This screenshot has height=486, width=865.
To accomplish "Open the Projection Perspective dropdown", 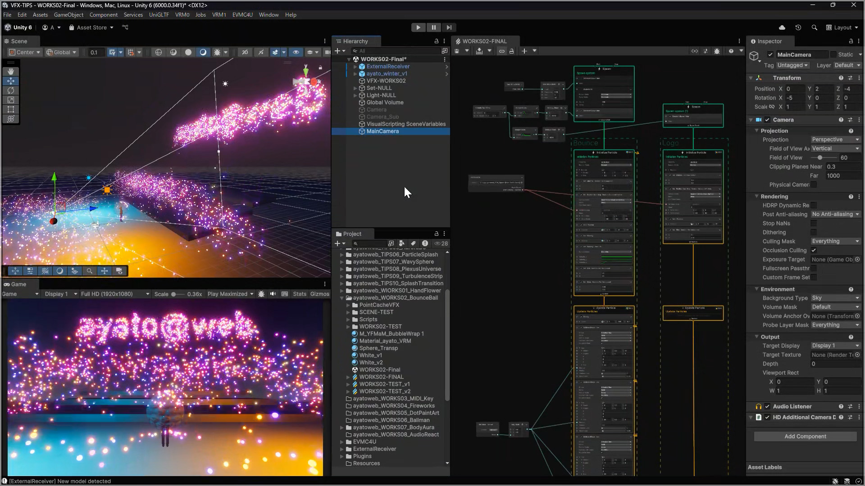I will [835, 139].
